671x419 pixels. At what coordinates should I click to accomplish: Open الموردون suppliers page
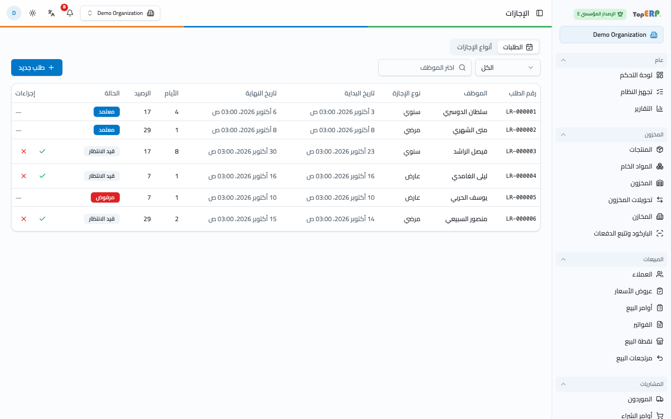611,399
